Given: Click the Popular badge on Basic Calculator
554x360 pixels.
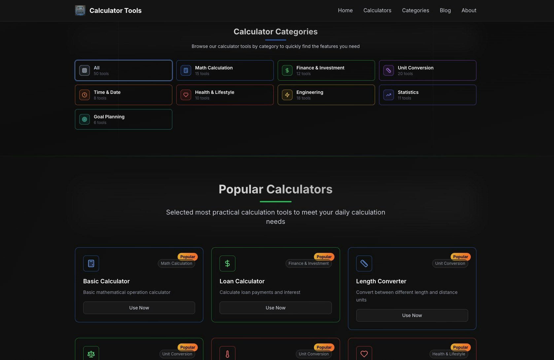Looking at the screenshot, I should pyautogui.click(x=188, y=257).
